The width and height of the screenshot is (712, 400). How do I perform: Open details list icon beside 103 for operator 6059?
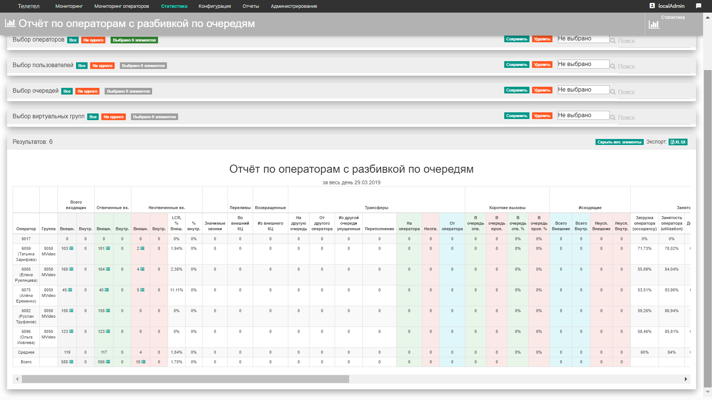coord(71,248)
